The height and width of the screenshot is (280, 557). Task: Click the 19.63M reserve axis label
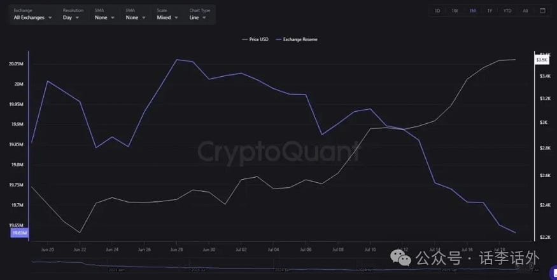pyautogui.click(x=19, y=233)
